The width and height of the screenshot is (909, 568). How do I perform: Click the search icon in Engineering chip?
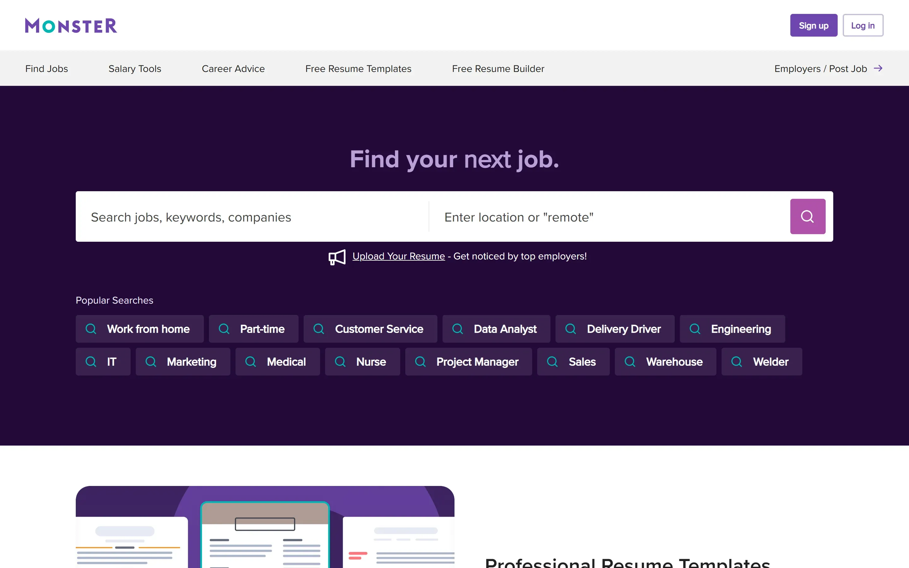pos(695,329)
